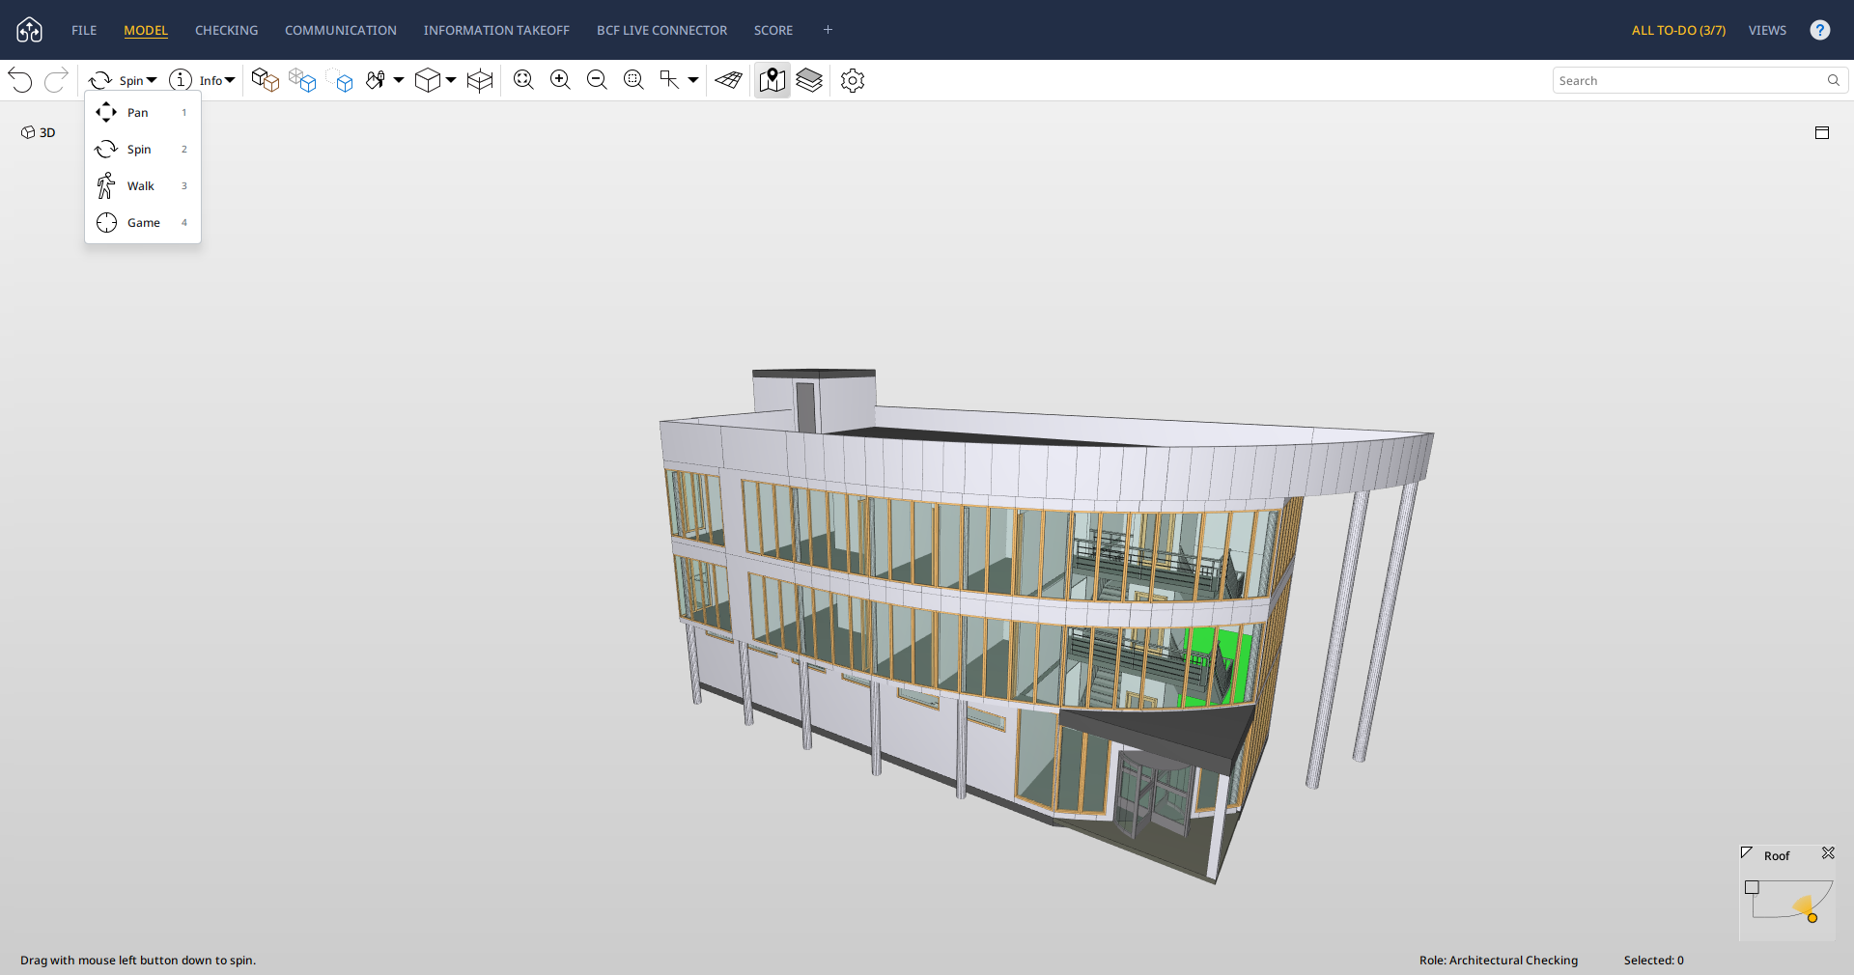This screenshot has width=1854, height=975.
Task: Open the ALL TO-DO (3/7) list
Action: pos(1678,30)
